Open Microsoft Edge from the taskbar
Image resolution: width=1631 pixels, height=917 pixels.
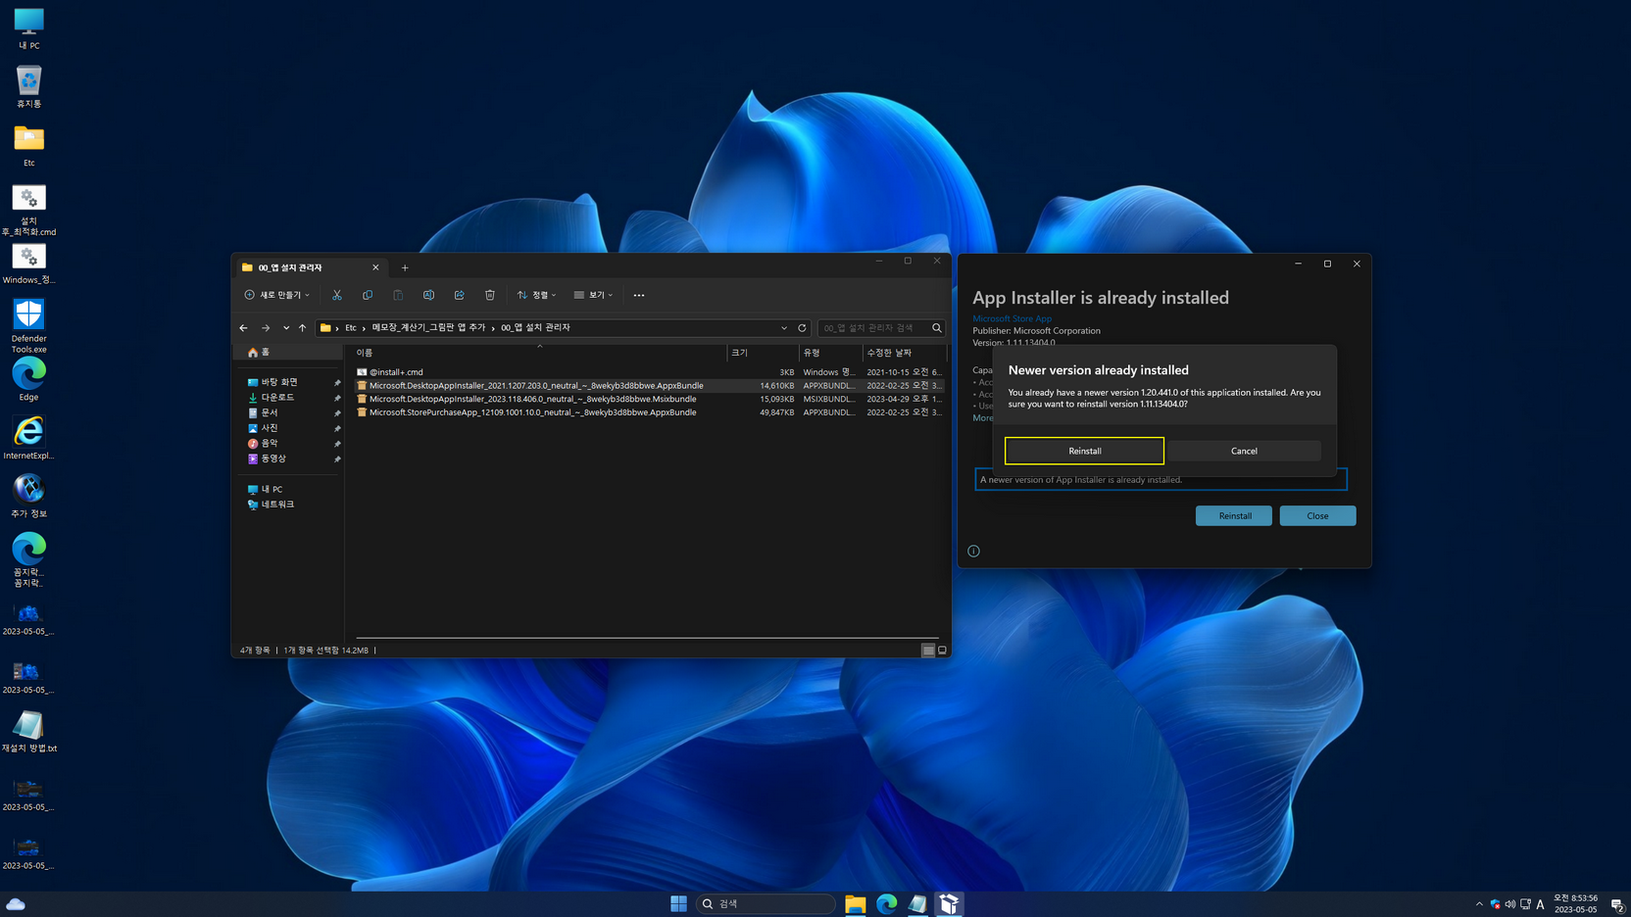click(x=887, y=903)
